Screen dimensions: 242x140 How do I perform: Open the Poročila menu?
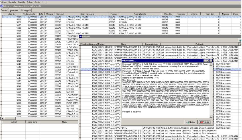pos(22,2)
